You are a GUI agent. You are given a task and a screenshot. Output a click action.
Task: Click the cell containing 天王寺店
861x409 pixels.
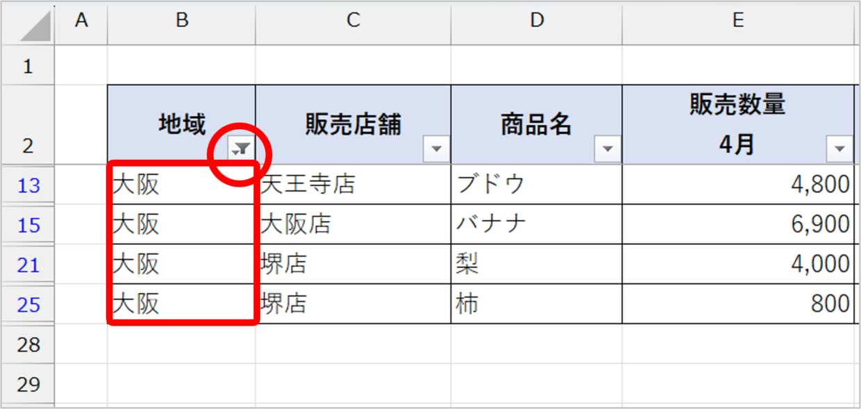353,185
